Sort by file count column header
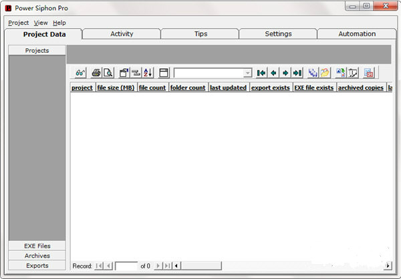 pos(152,88)
